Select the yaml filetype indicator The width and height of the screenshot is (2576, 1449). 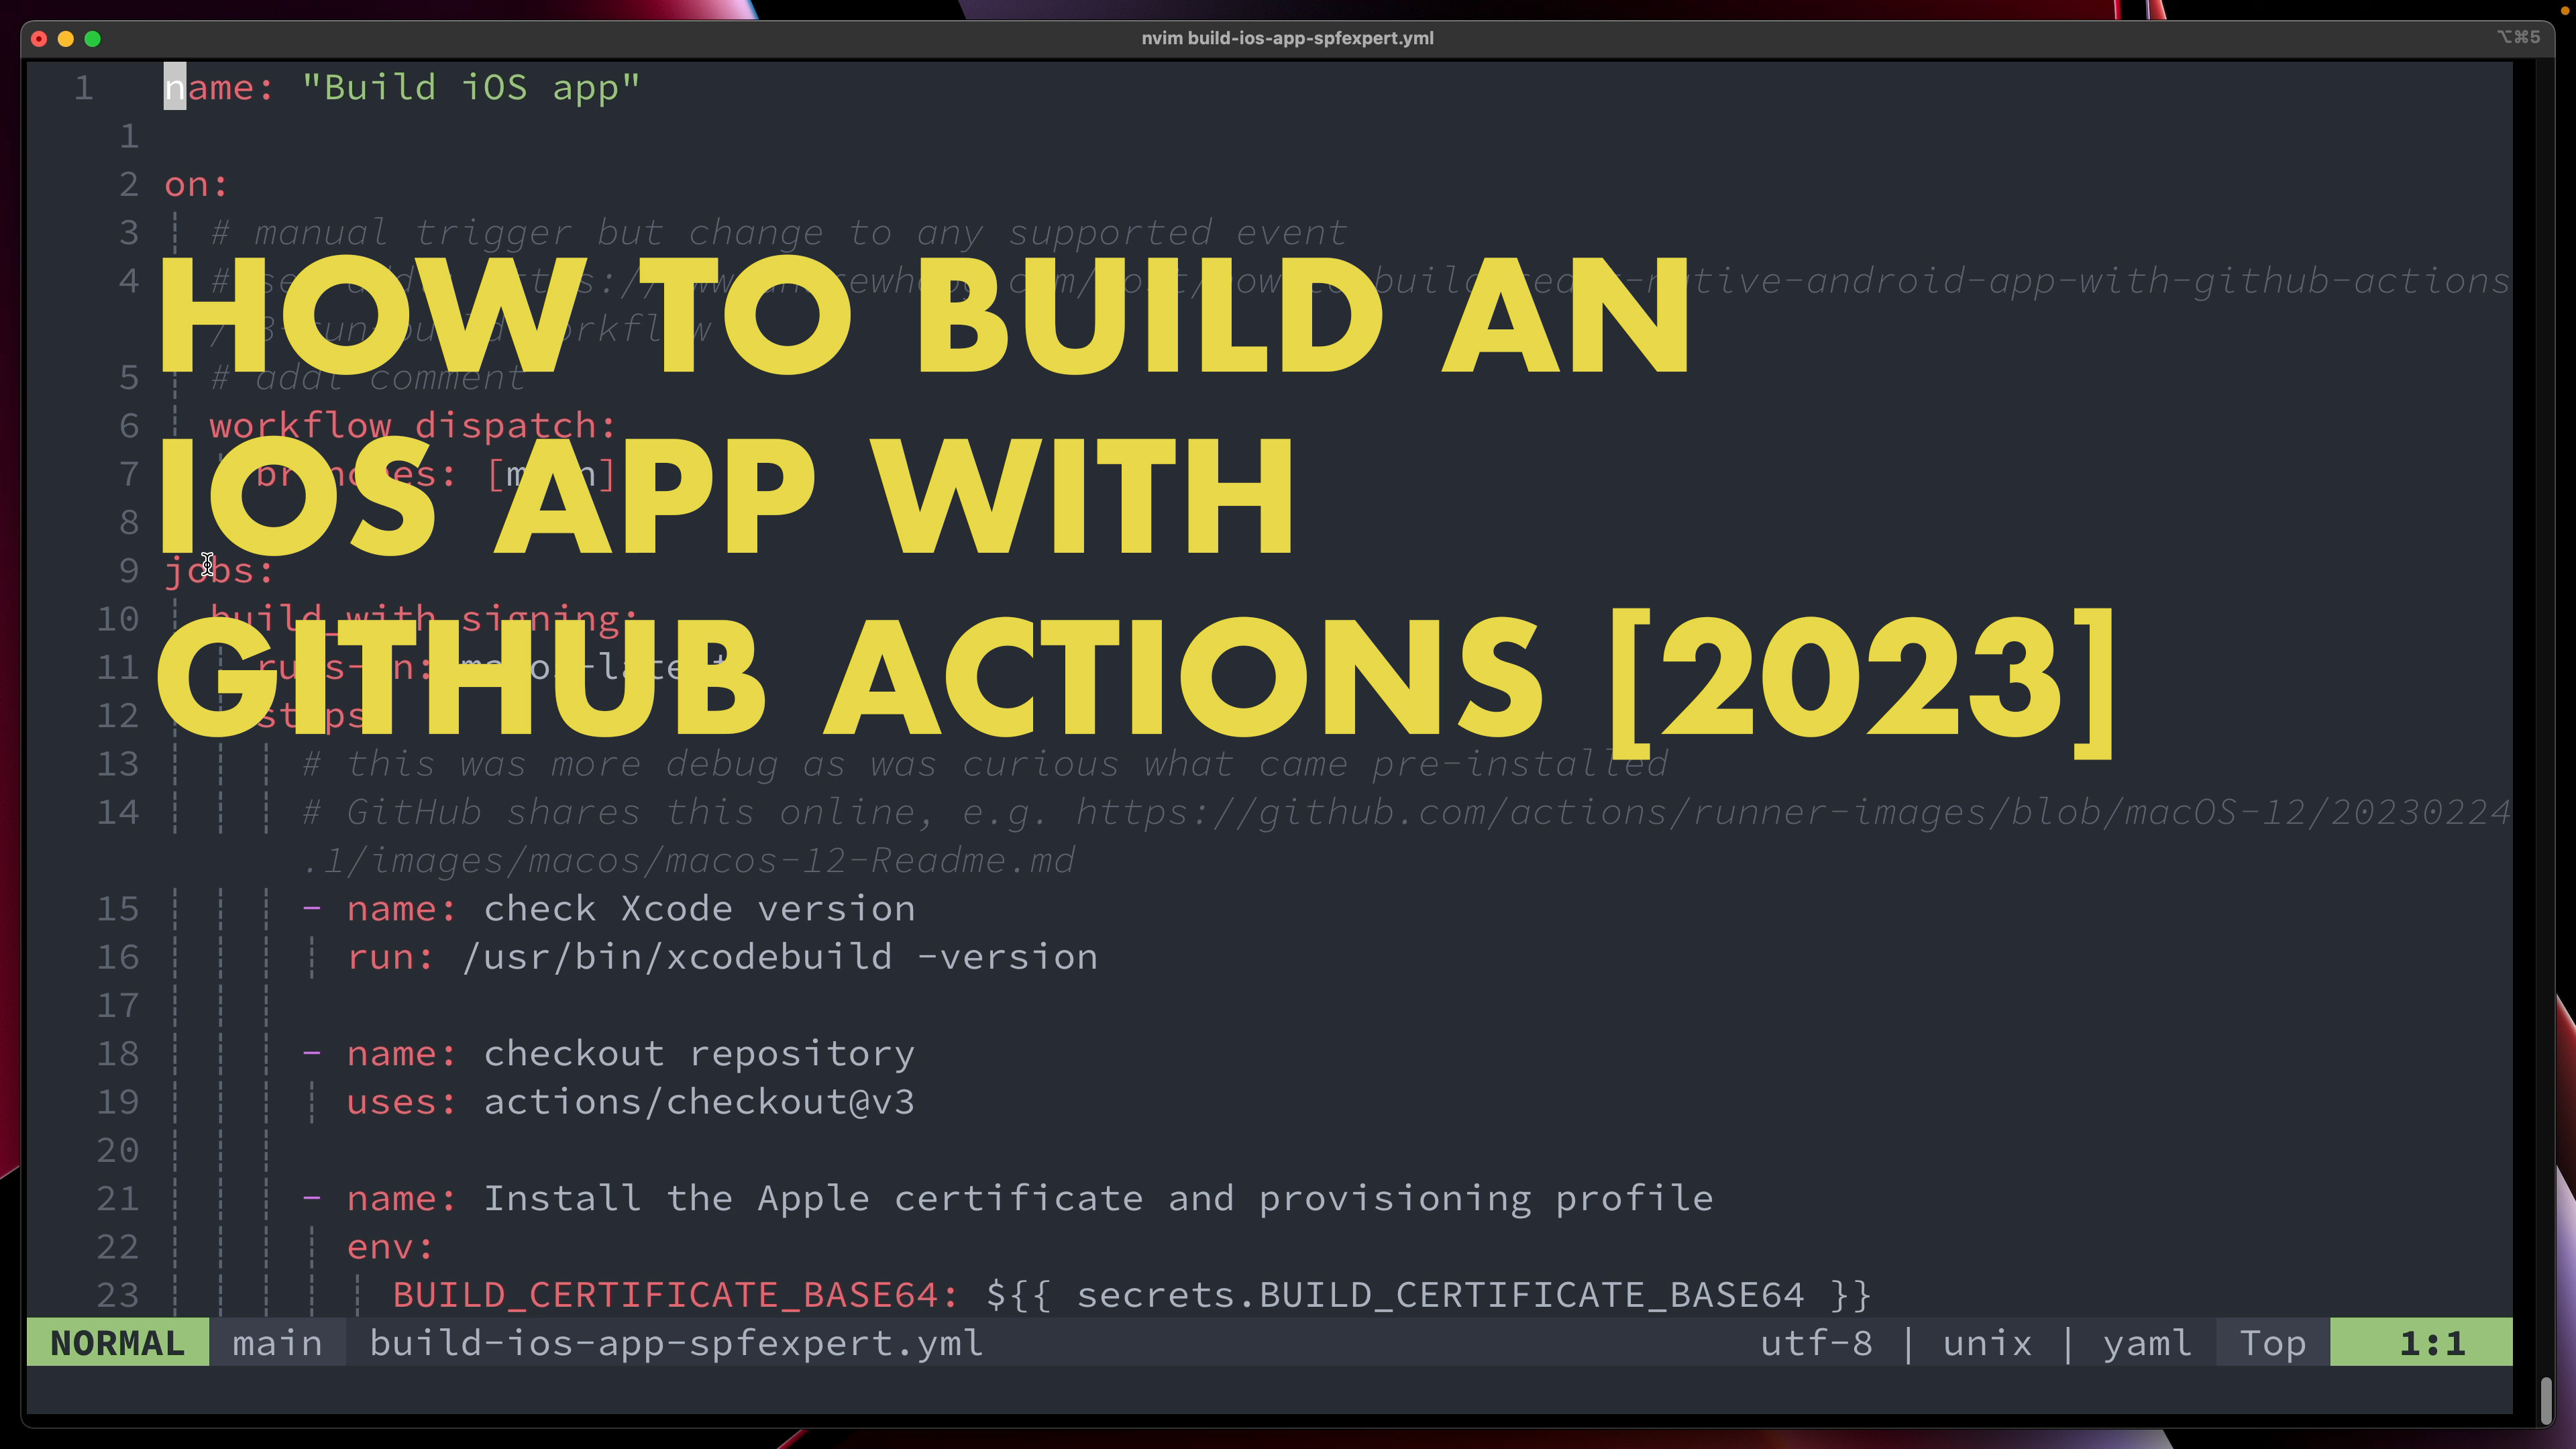2146,1343
